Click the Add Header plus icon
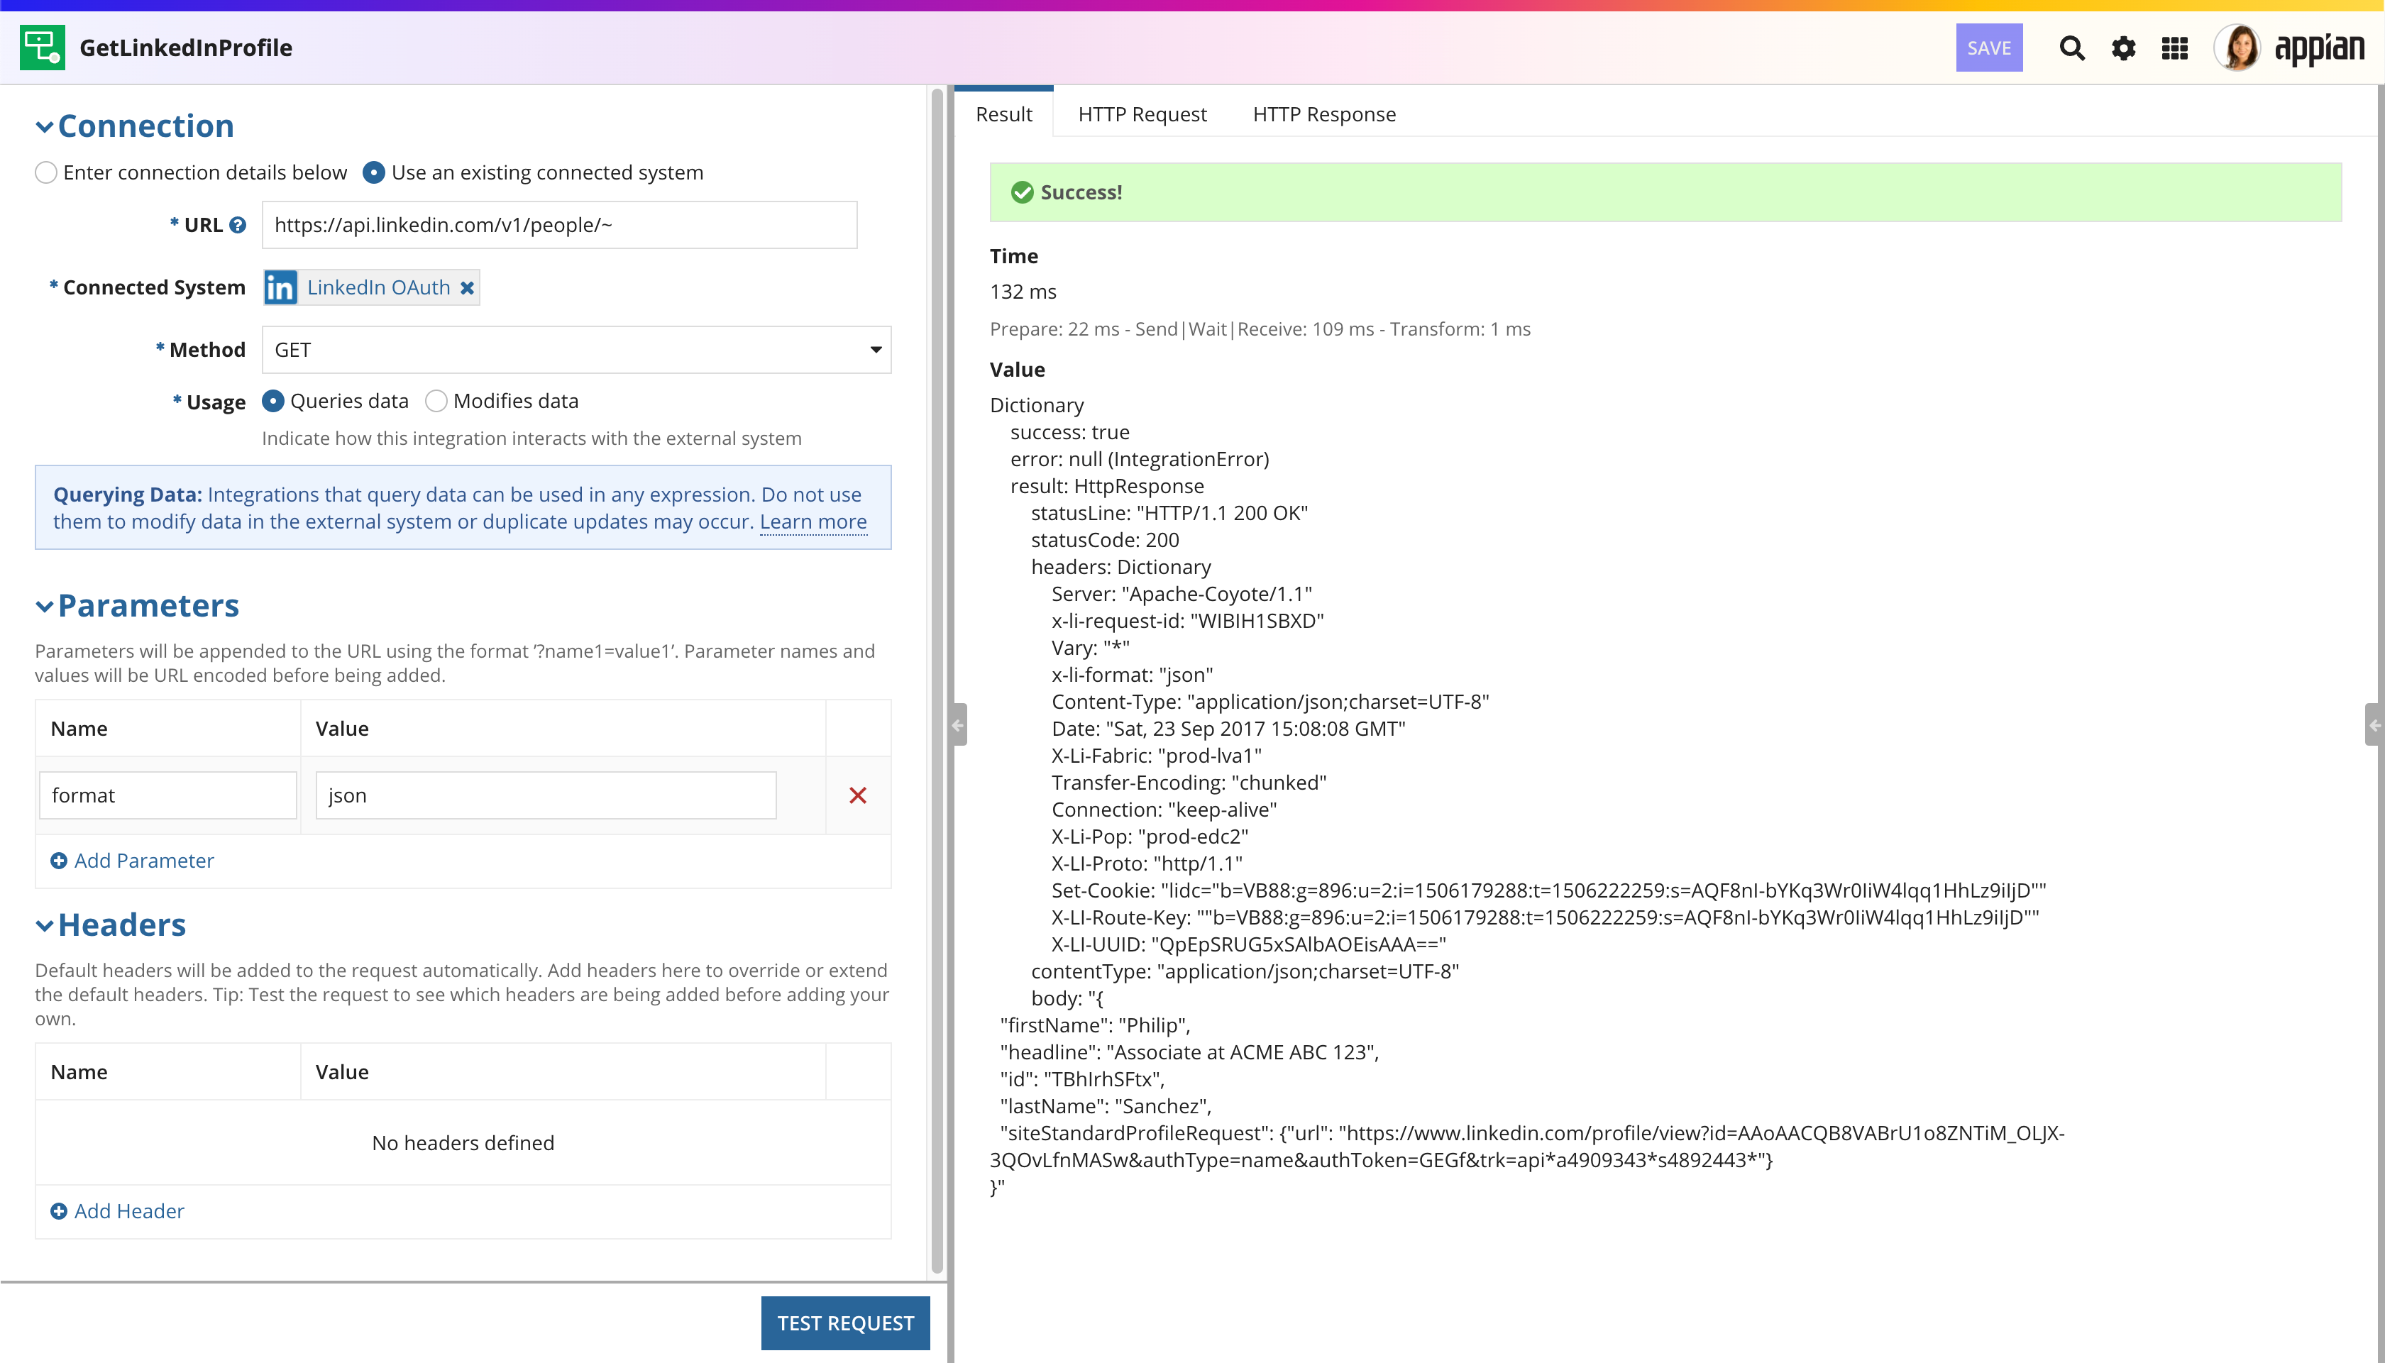 (58, 1211)
